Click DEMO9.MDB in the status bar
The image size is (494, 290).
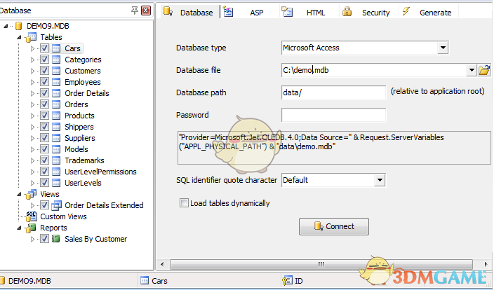29,281
